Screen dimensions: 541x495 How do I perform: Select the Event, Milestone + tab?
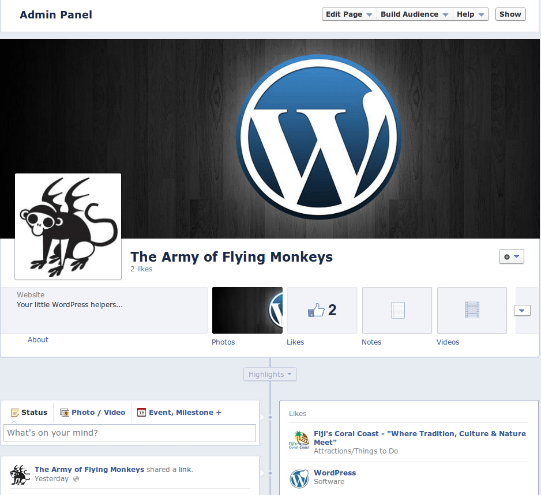[179, 412]
